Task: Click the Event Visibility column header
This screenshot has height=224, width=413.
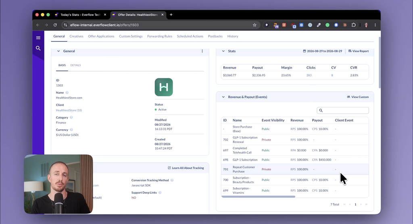Action: click(x=273, y=120)
